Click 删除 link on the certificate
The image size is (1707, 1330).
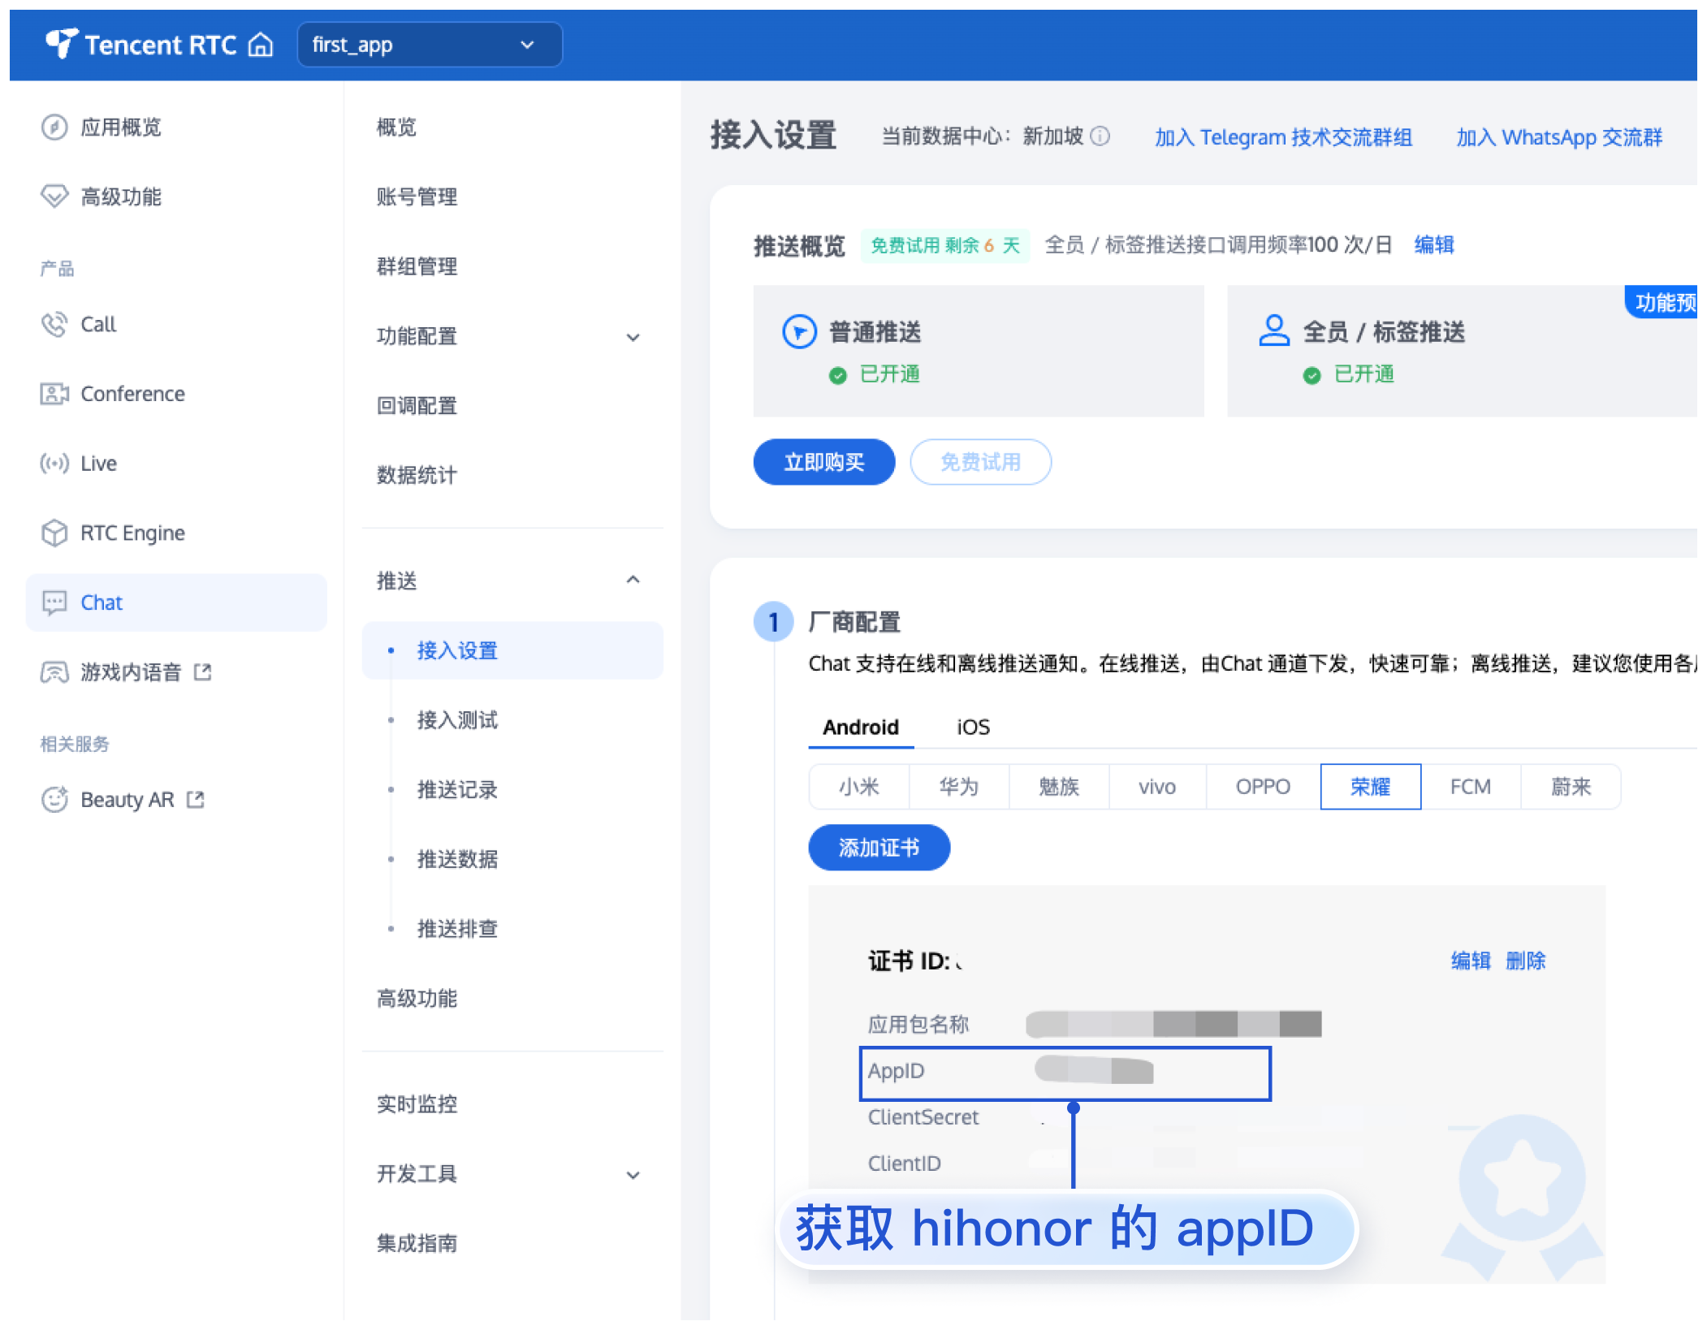(1525, 961)
